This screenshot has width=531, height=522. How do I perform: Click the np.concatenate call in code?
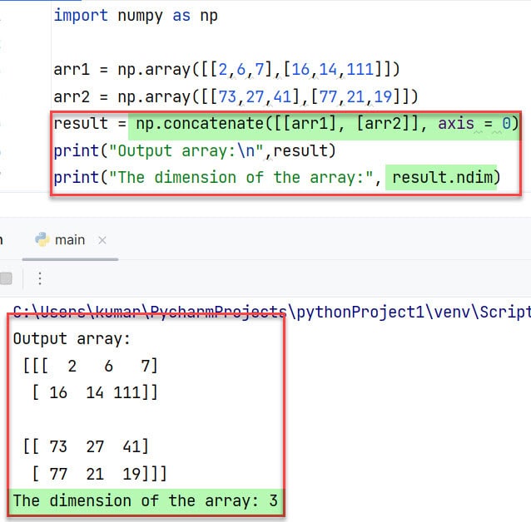(x=327, y=124)
